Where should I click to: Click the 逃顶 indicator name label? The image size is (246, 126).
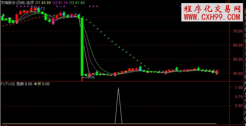pos(30,2)
